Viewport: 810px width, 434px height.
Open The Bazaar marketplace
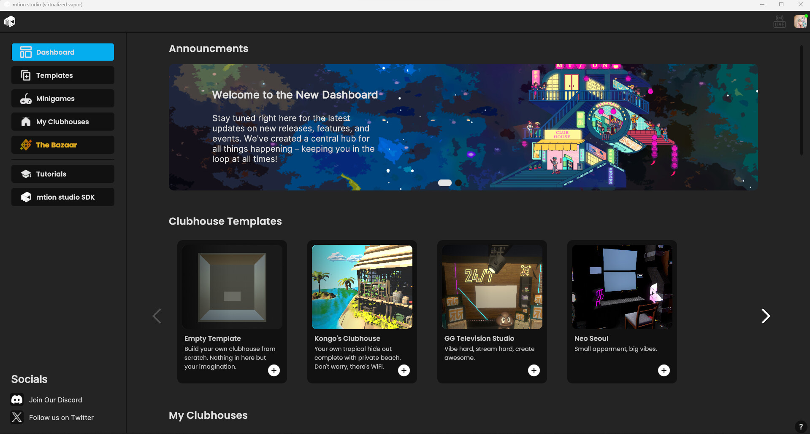pos(63,145)
